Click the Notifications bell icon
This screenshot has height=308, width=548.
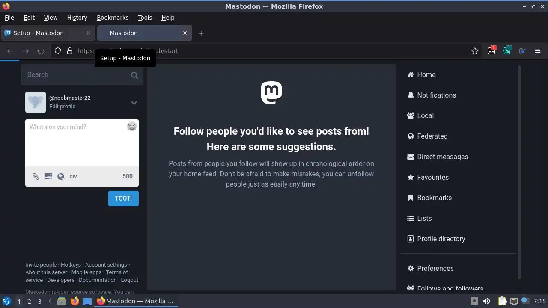click(x=411, y=95)
